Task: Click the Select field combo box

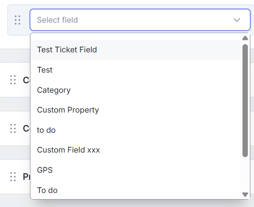Action: click(132, 20)
